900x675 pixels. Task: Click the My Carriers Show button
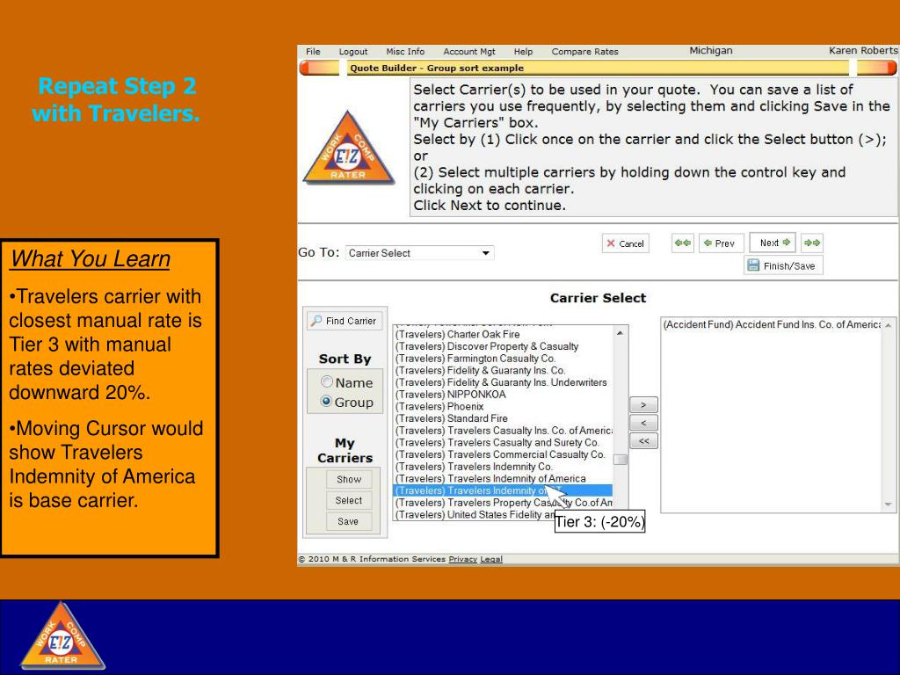coord(349,479)
